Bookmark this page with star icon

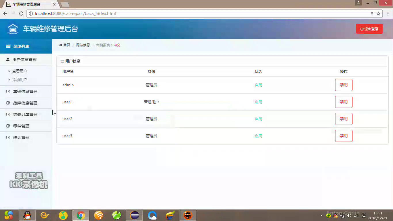tap(378, 14)
